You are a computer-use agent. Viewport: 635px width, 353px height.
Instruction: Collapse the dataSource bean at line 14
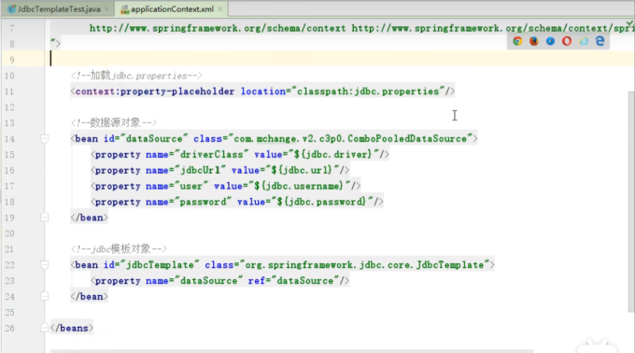pos(45,139)
